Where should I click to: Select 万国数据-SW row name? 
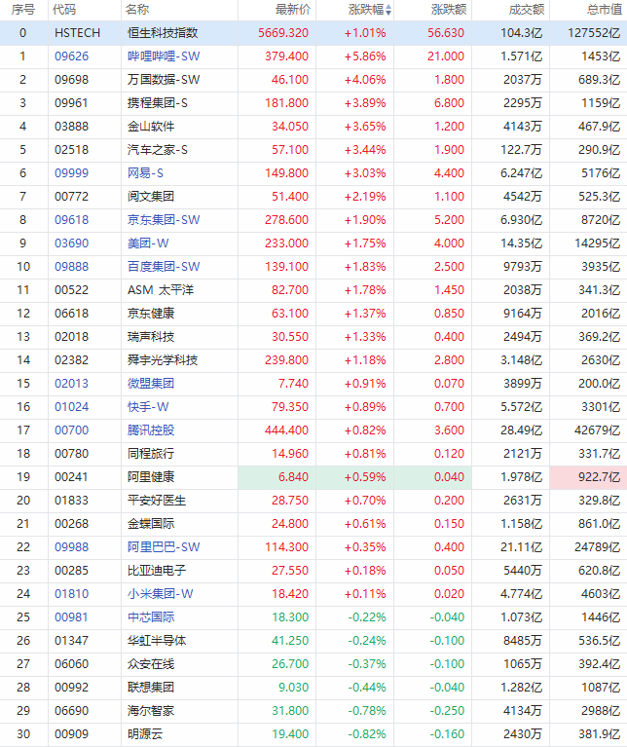(164, 80)
